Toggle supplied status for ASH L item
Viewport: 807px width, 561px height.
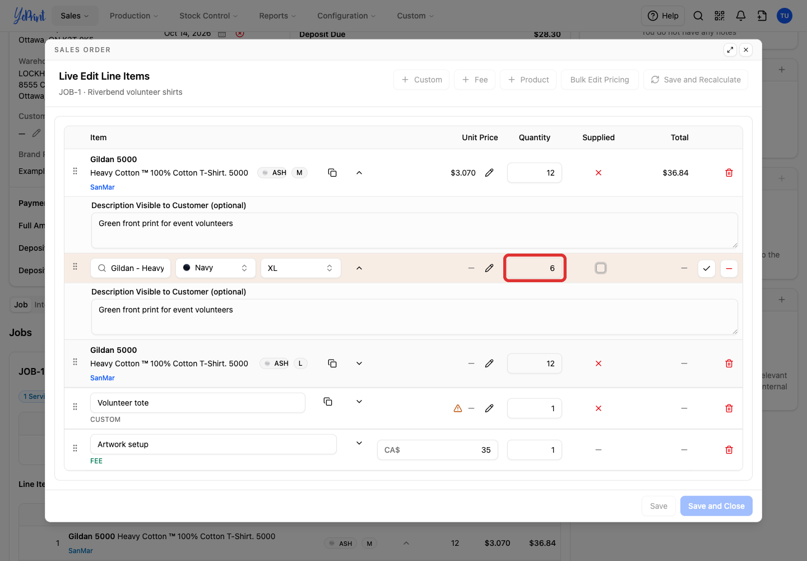point(599,364)
